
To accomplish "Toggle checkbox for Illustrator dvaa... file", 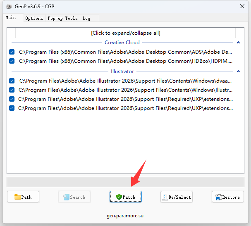I will click(x=12, y=81).
